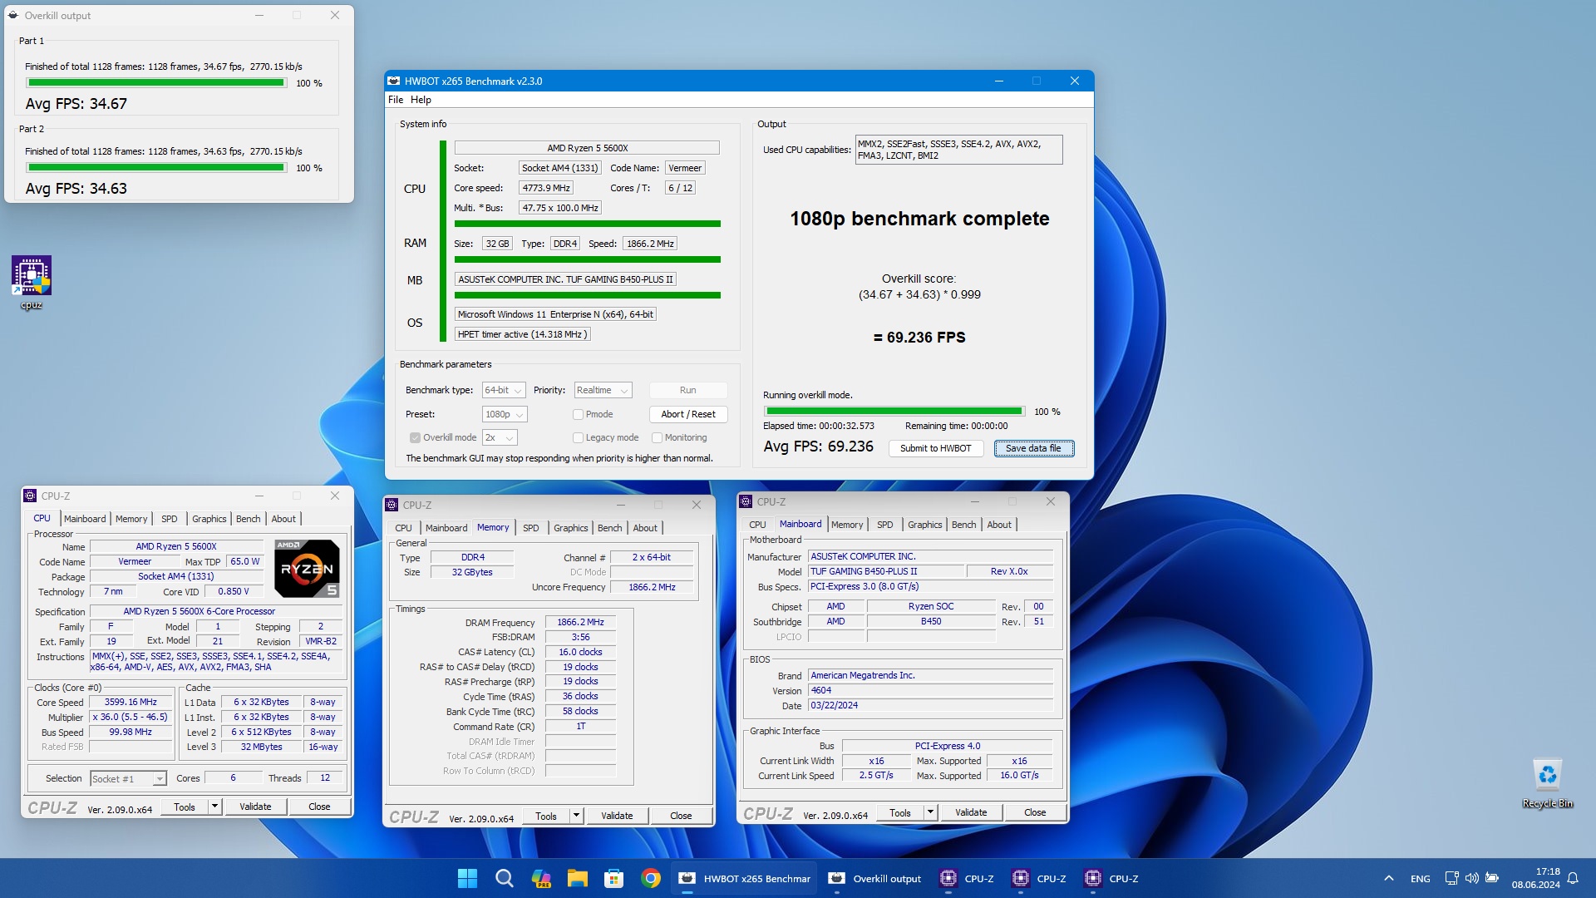Click Part 2 progress bar in Overkill output
Image resolution: width=1596 pixels, height=898 pixels.
pyautogui.click(x=156, y=168)
